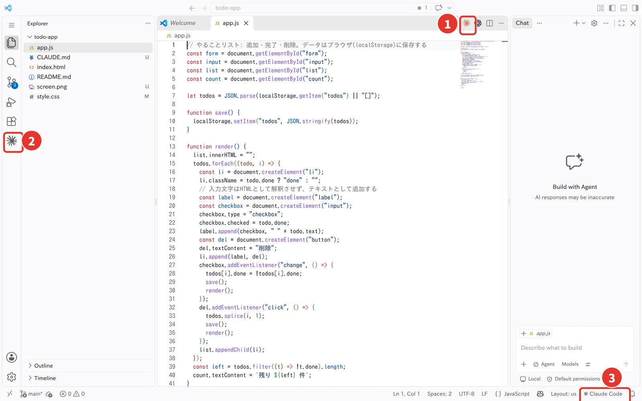Open the ellipsis next to the Chat tab
This screenshot has height=401, width=642.
point(539,23)
